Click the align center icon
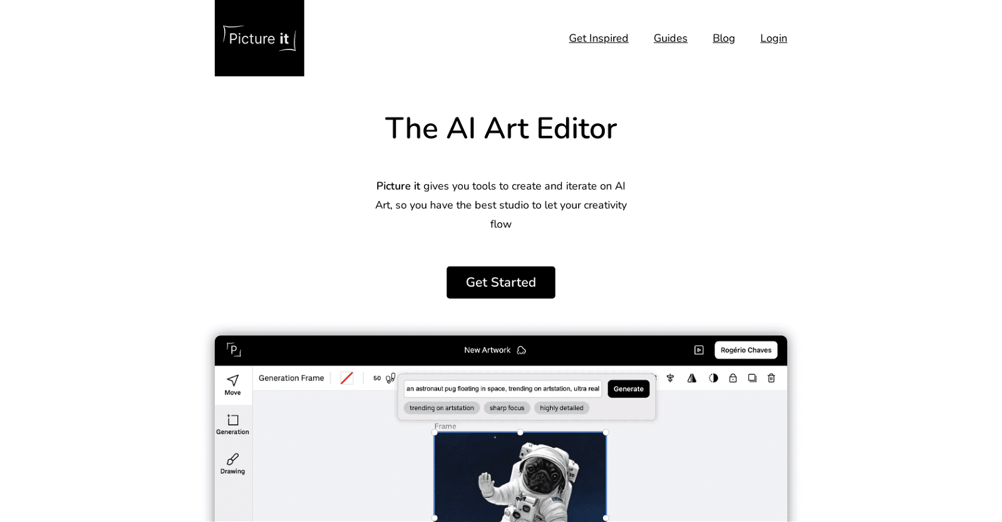 point(670,378)
